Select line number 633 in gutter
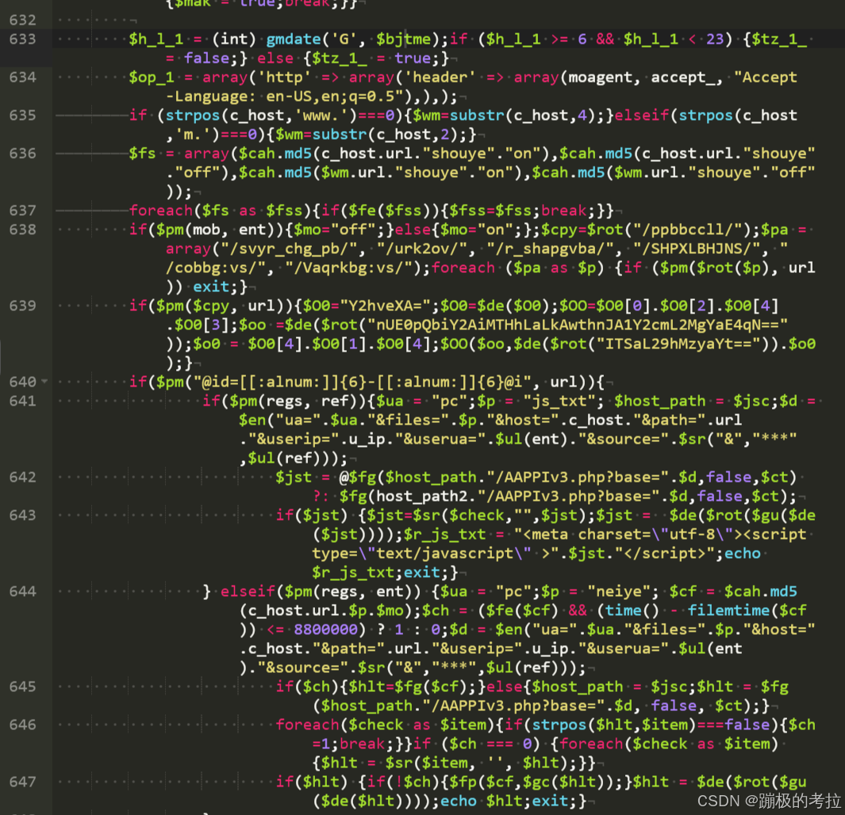Image resolution: width=845 pixels, height=815 pixels. pyautogui.click(x=23, y=40)
